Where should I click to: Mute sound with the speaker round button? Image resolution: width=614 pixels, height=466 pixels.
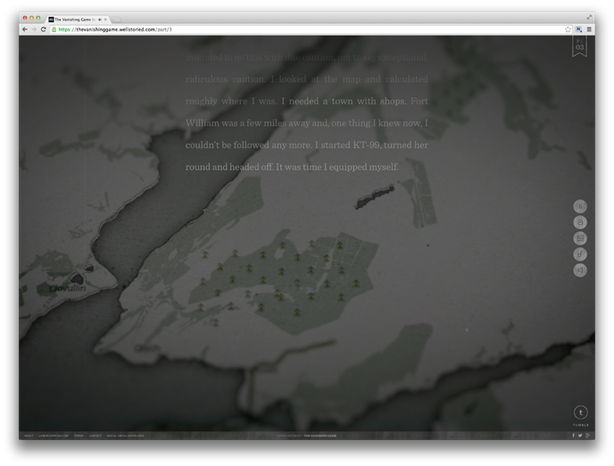(x=580, y=270)
